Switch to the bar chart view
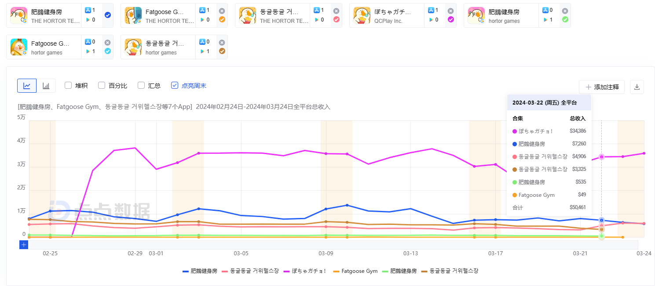655x286 pixels. click(x=46, y=86)
